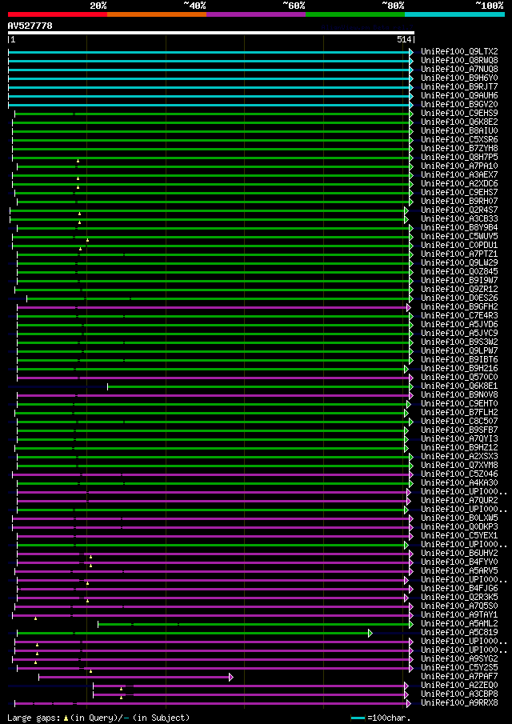Select the UniRef100_Q8H7P5 label
Image resolution: width=512 pixels, height=724 pixels.
pos(459,157)
